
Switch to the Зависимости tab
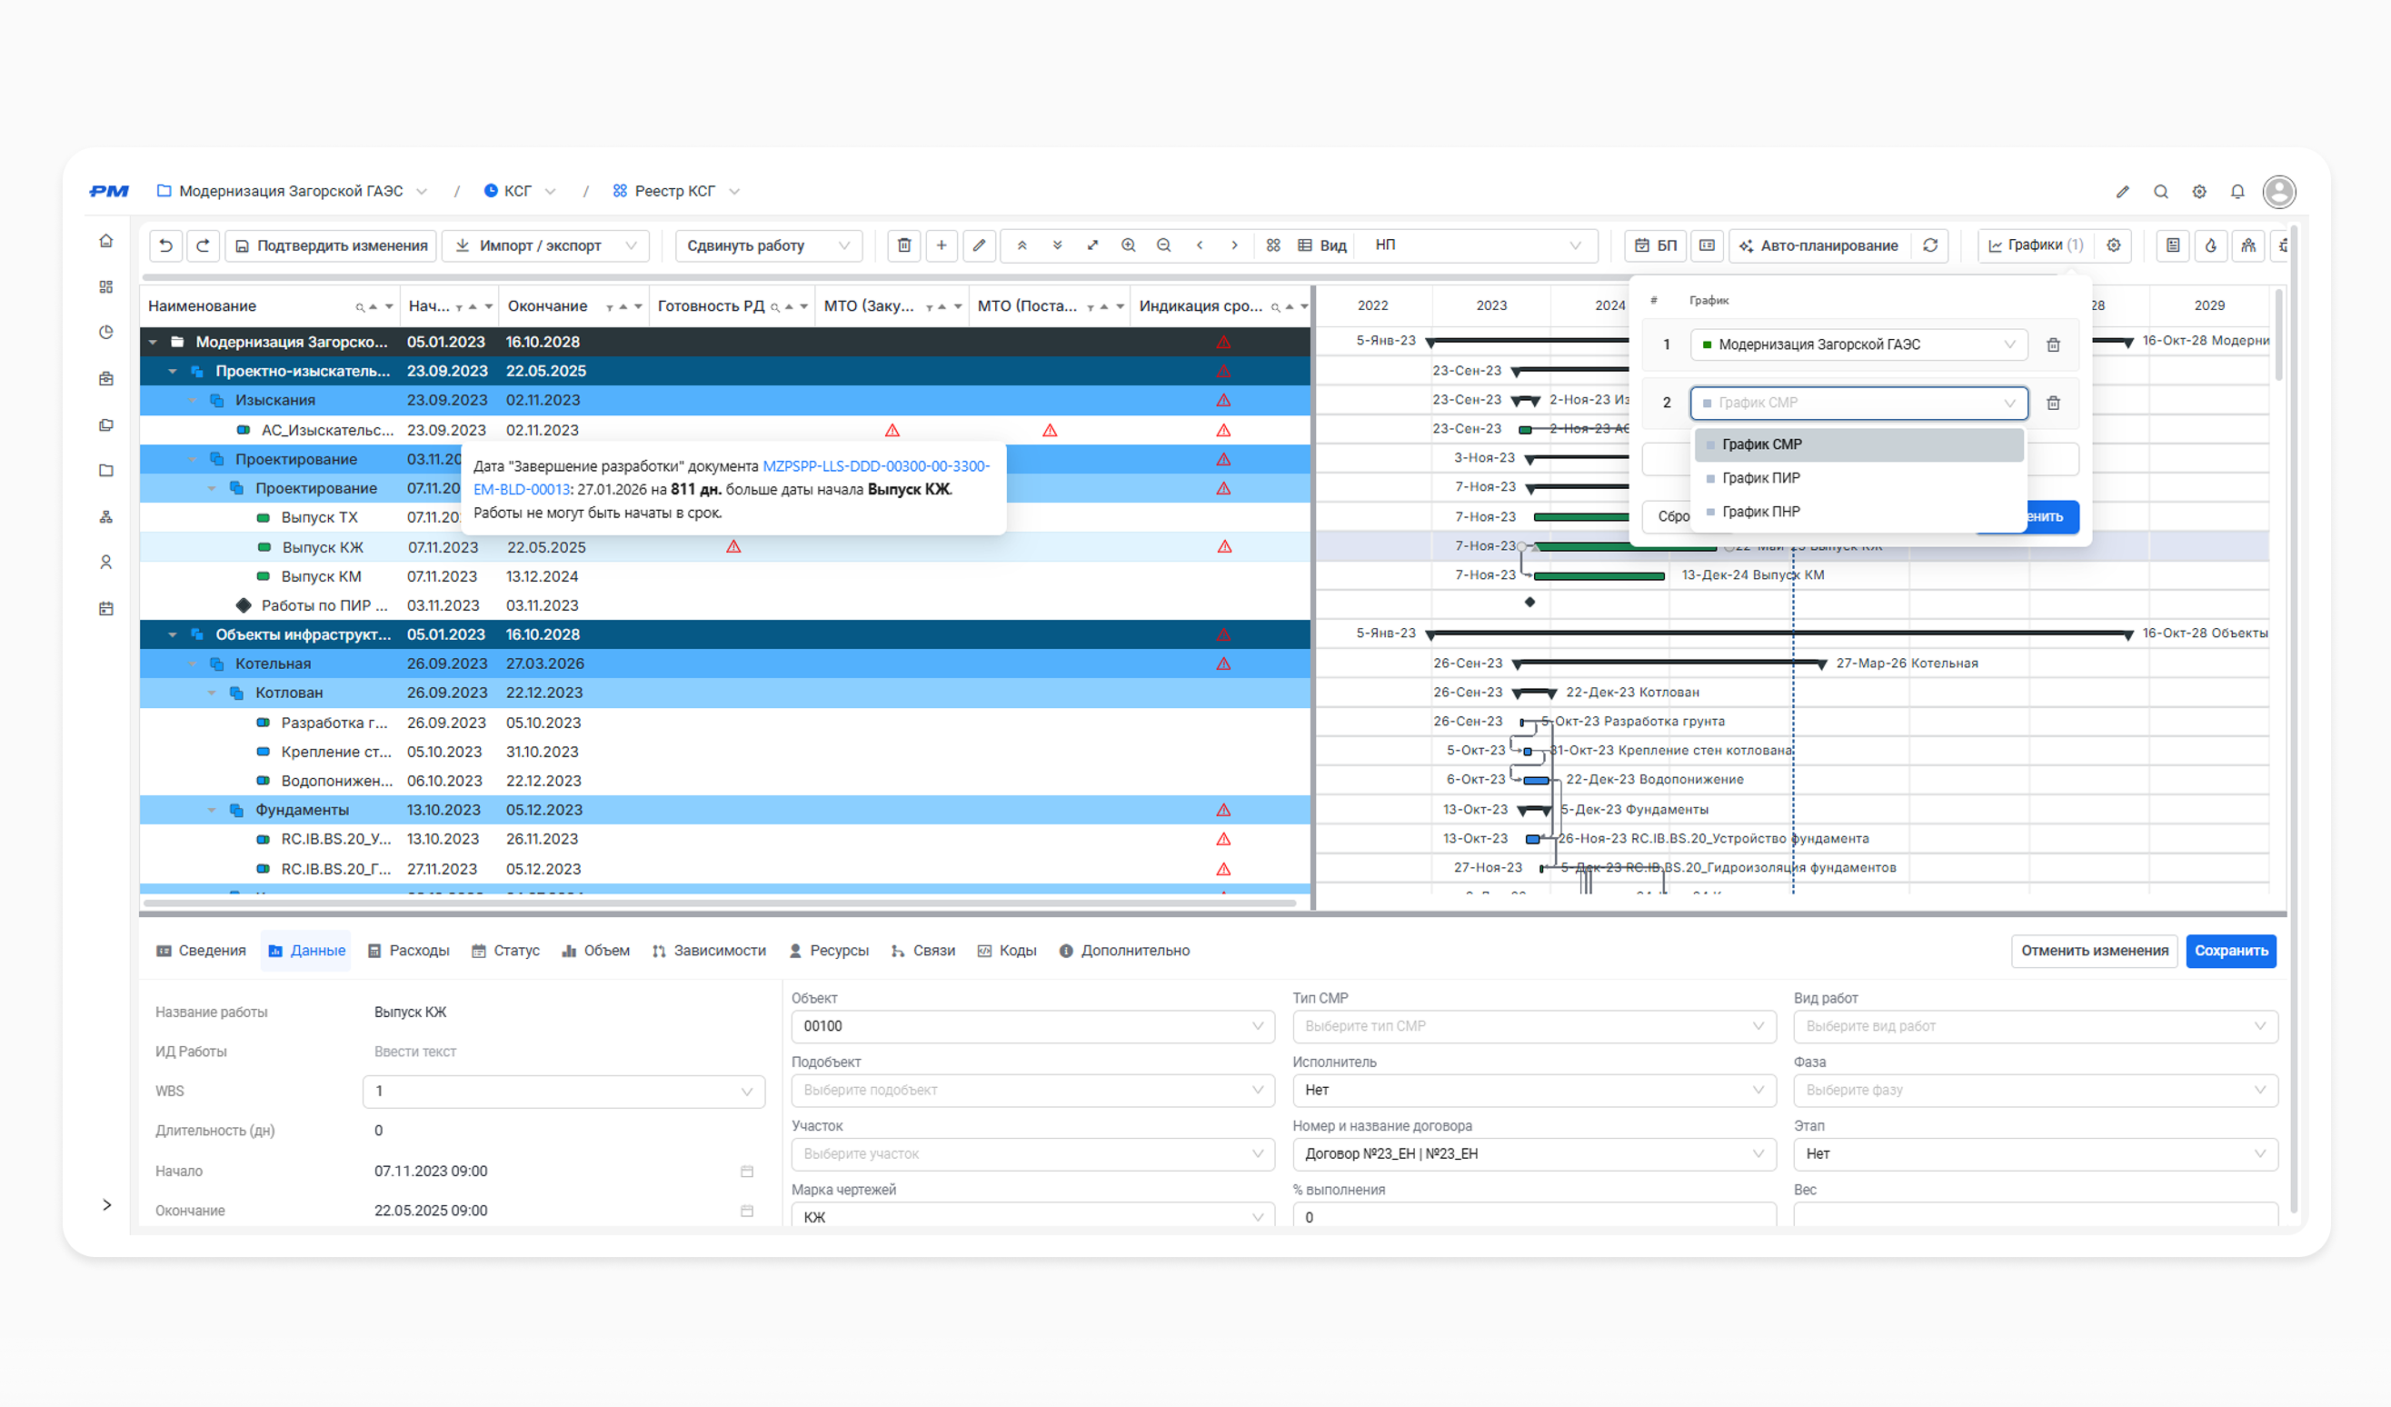[x=709, y=951]
